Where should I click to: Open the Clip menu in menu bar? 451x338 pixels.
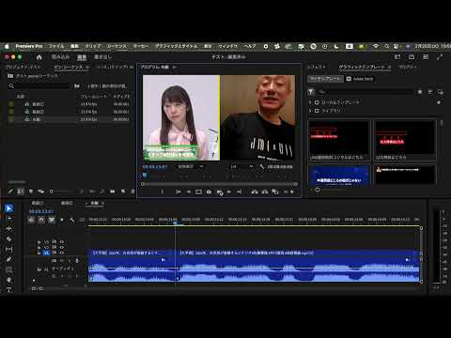(93, 46)
